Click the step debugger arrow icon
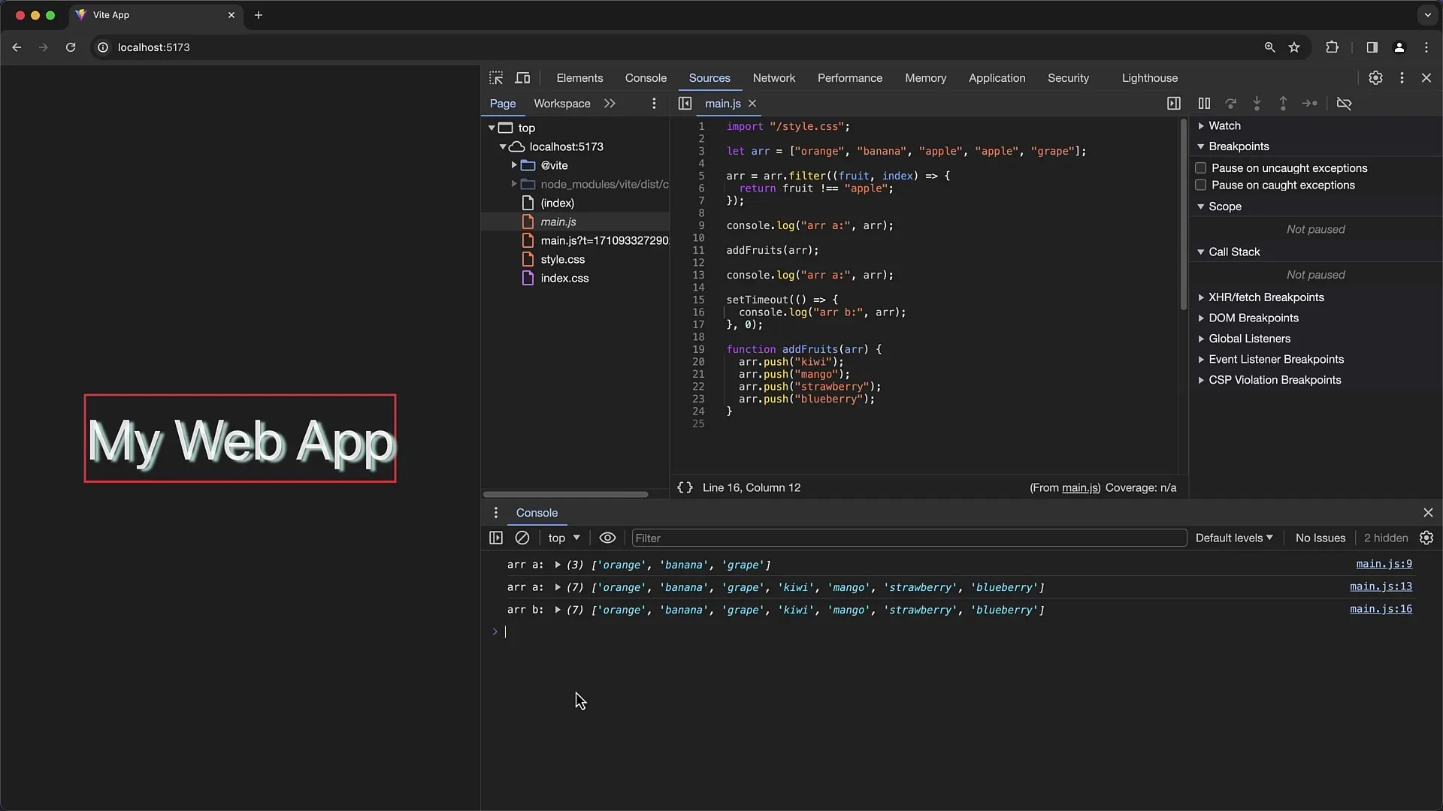Viewport: 1443px width, 811px height. point(1309,104)
